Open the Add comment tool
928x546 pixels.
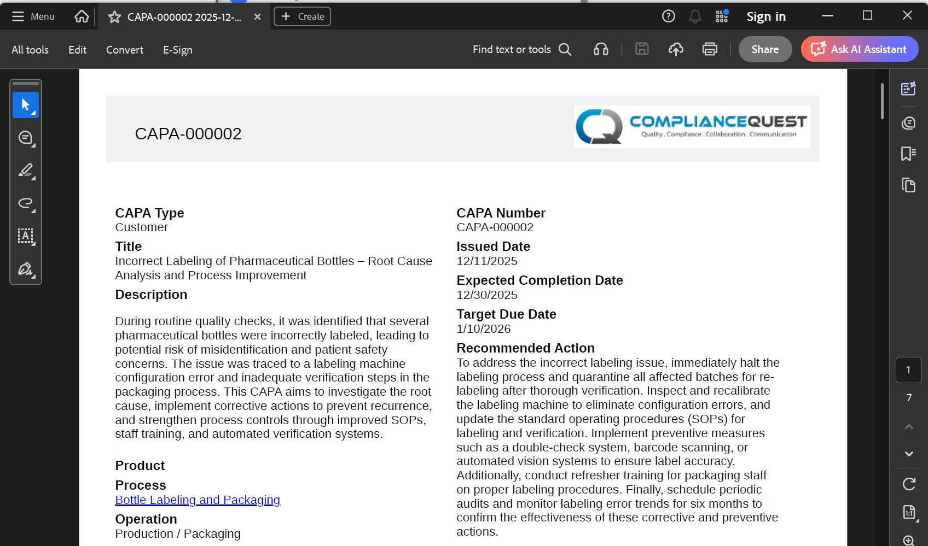tap(26, 138)
